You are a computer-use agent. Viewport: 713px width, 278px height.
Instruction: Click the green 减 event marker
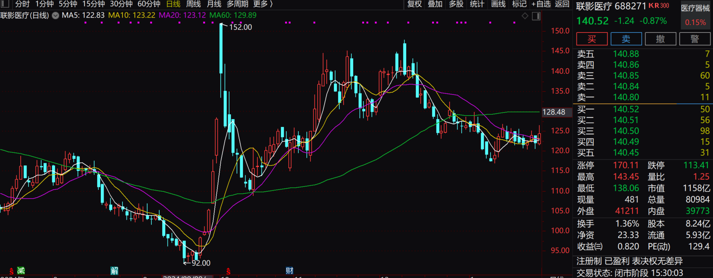pyautogui.click(x=21, y=271)
